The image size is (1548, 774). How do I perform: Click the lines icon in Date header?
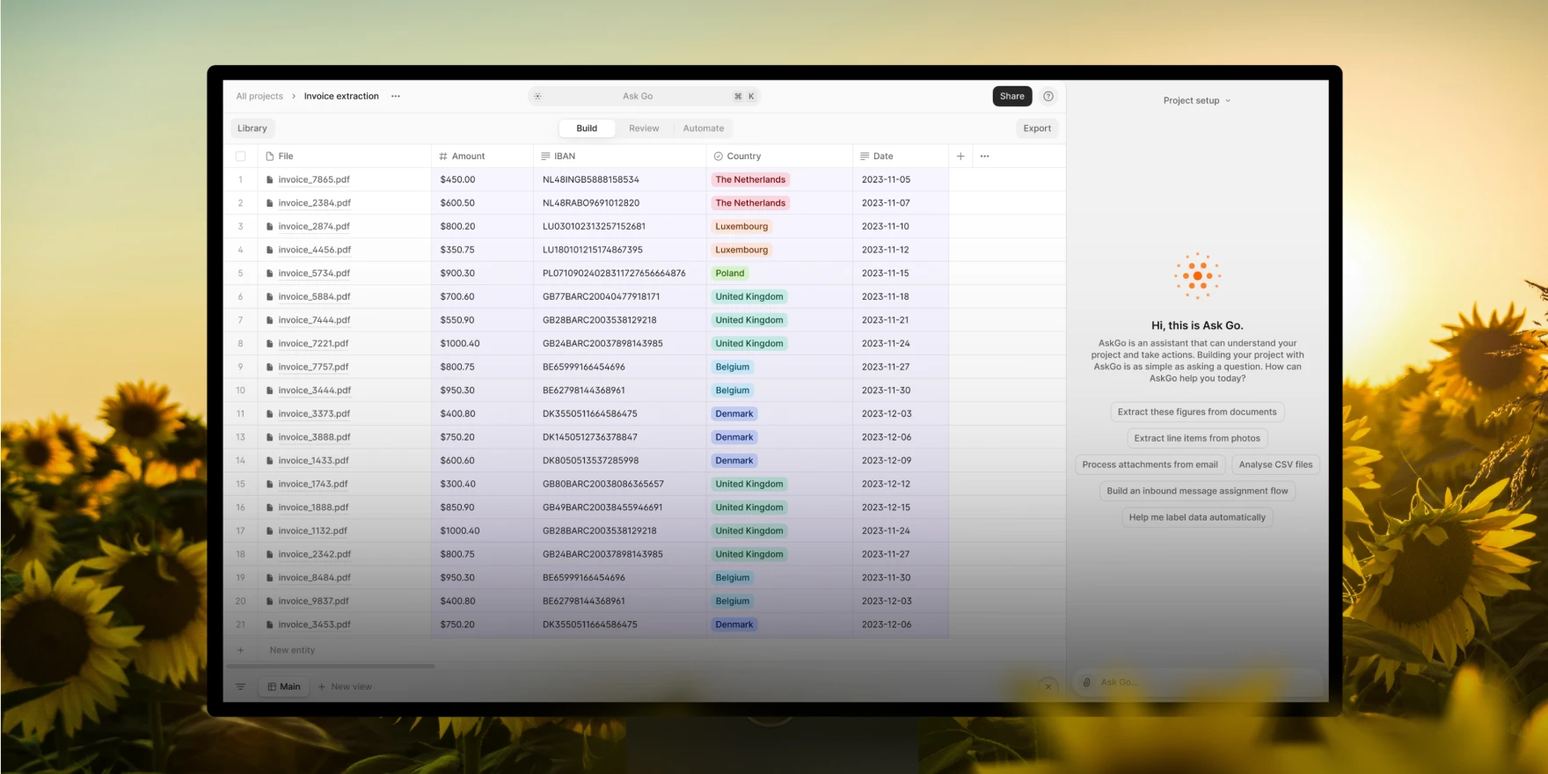[x=865, y=156]
